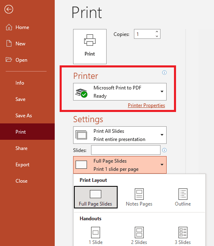Click the Copies number field

(x=145, y=34)
